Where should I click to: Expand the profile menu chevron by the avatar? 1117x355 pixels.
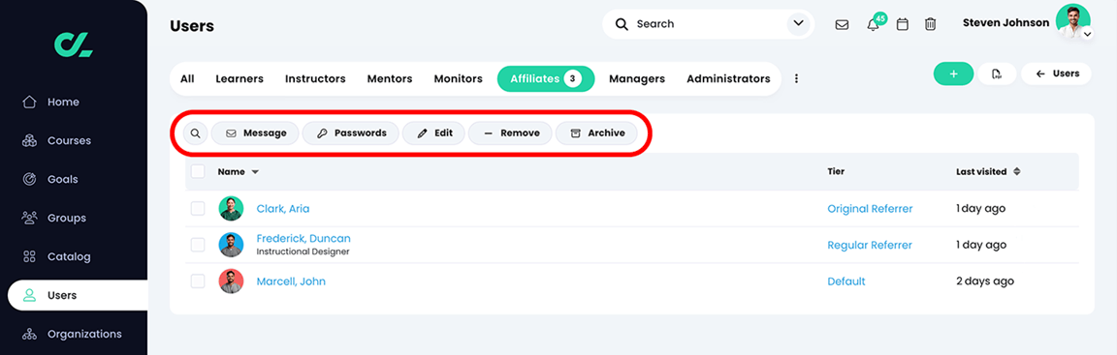click(1086, 33)
